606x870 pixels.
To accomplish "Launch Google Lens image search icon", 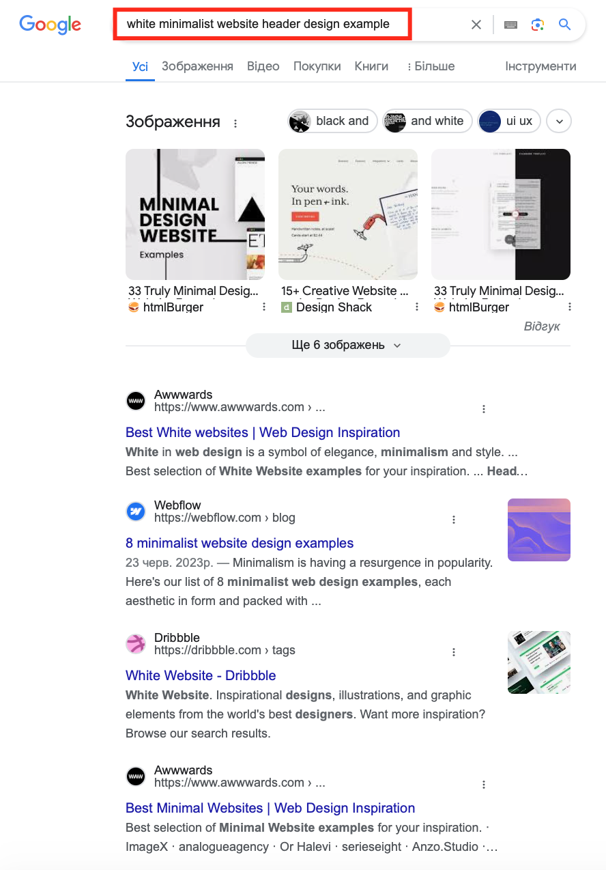I will pyautogui.click(x=538, y=25).
